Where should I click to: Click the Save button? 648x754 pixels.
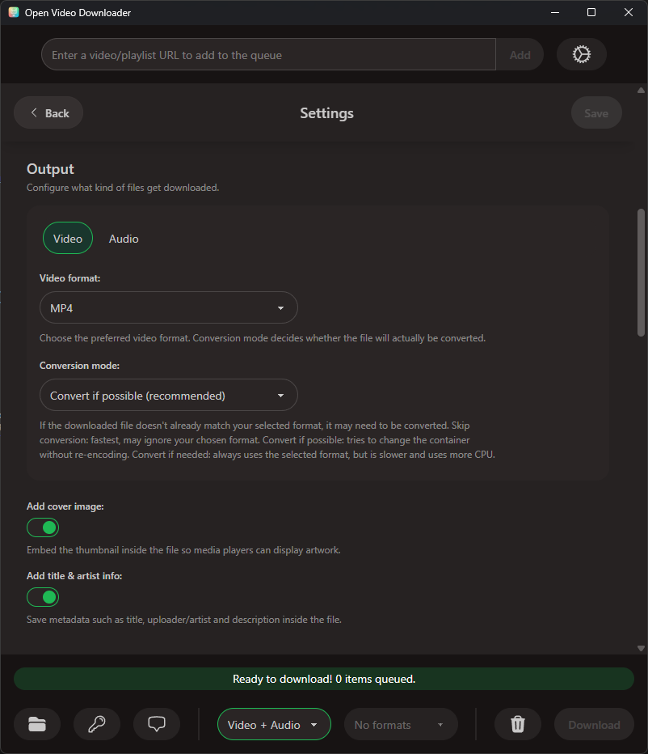[596, 112]
